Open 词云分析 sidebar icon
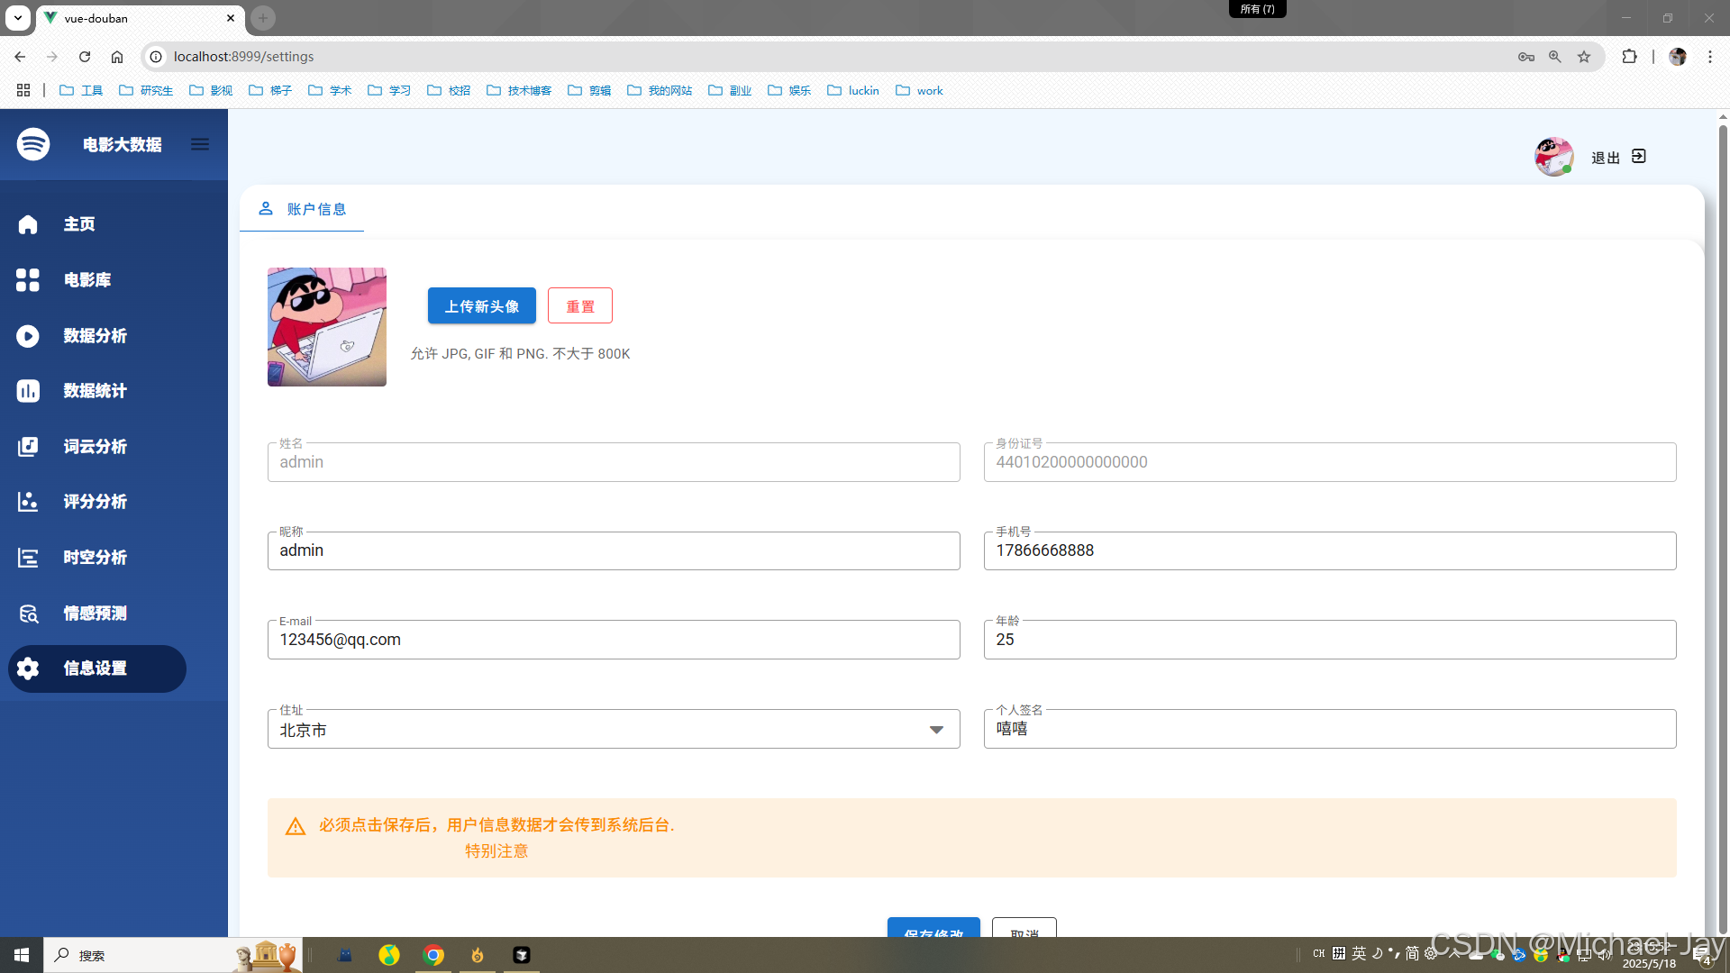This screenshot has width=1730, height=973. 28,447
